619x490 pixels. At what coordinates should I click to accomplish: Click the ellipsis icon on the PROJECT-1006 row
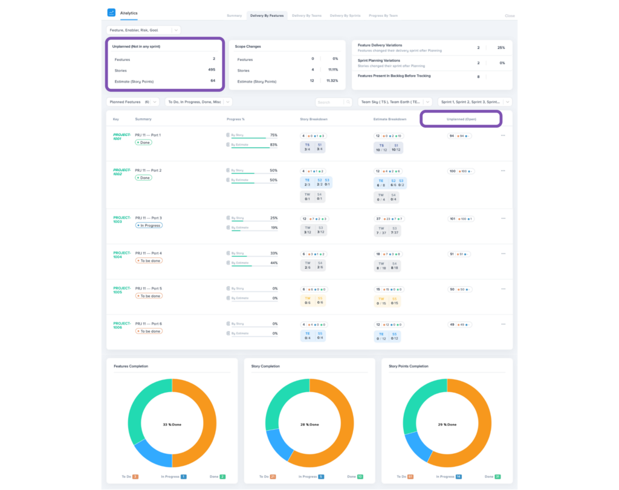[503, 324]
